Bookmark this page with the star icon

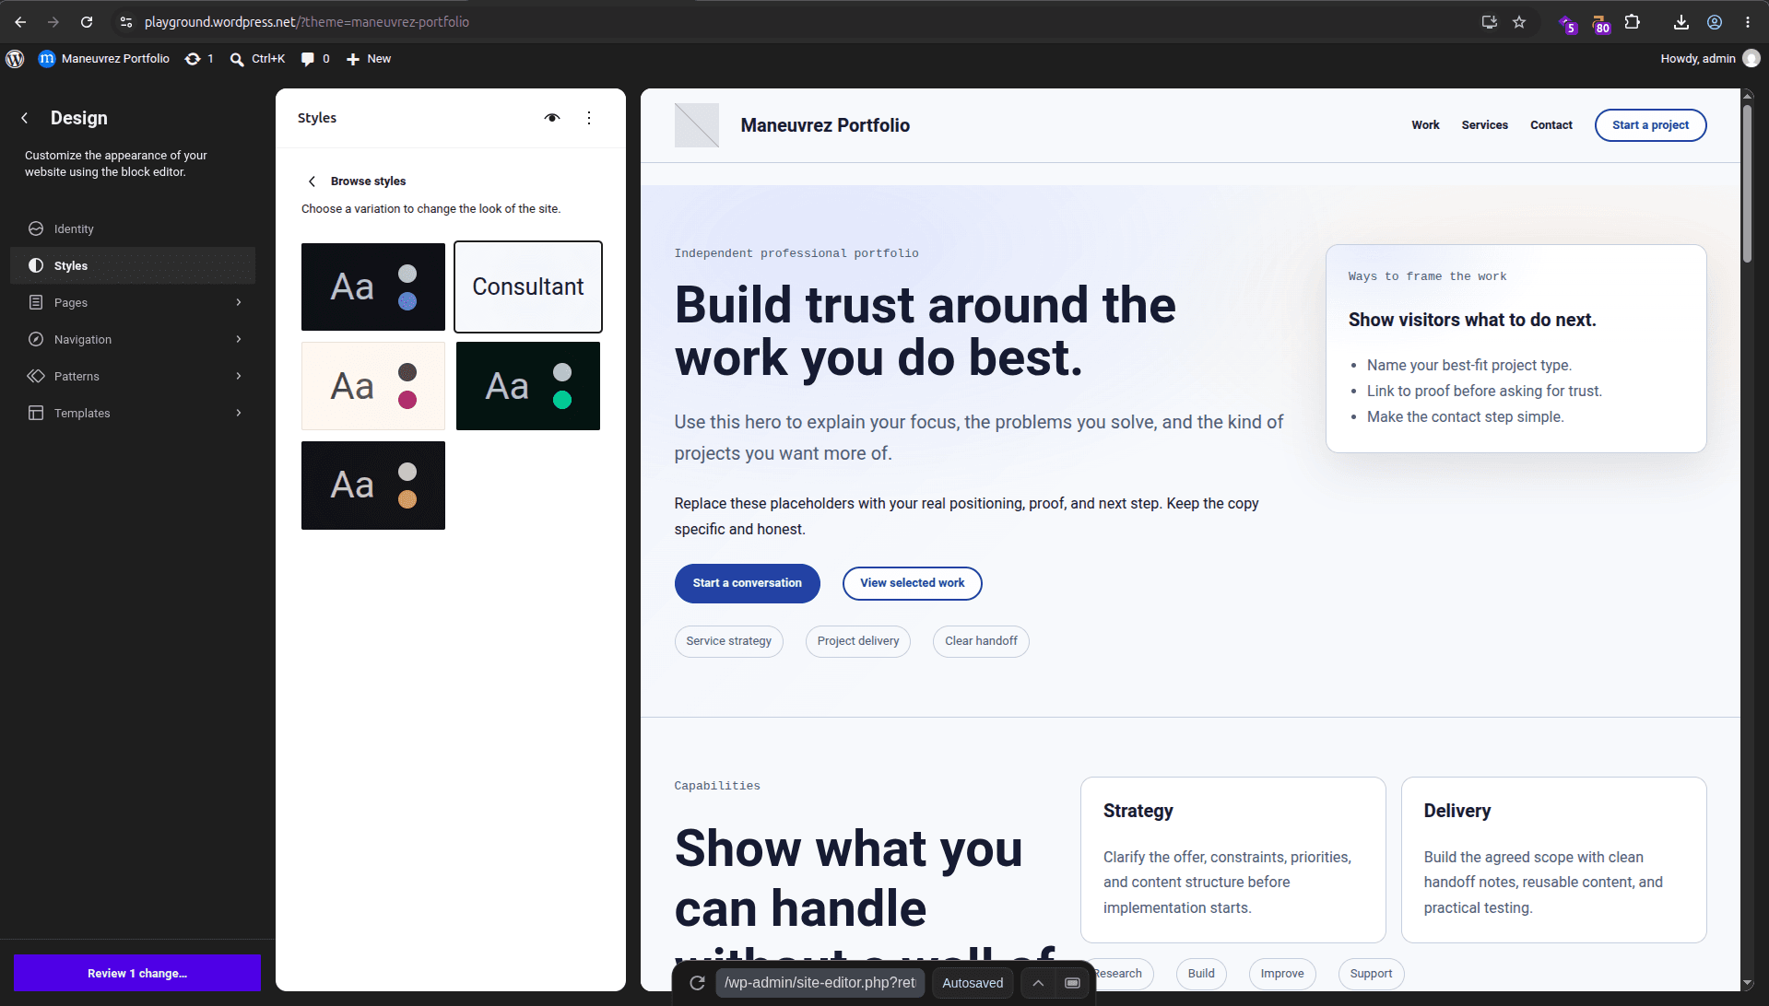[1519, 22]
